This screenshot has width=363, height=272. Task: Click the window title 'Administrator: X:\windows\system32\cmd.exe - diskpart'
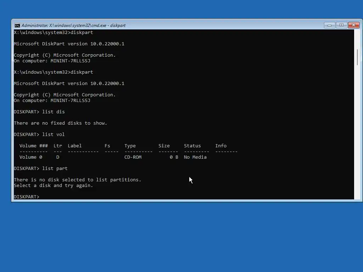coord(73,25)
